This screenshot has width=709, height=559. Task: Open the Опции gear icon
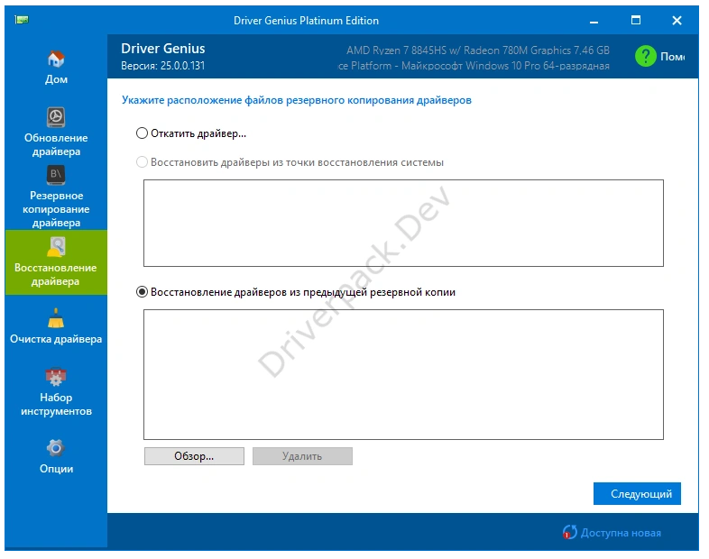click(56, 448)
